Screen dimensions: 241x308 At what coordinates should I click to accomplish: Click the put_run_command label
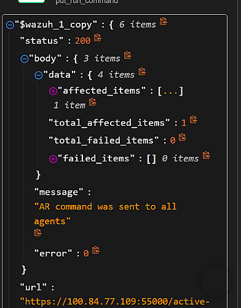click(87, 2)
